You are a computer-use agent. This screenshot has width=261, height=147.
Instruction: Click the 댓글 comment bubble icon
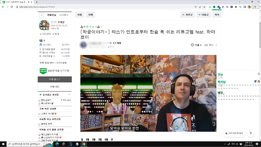tap(192, 45)
